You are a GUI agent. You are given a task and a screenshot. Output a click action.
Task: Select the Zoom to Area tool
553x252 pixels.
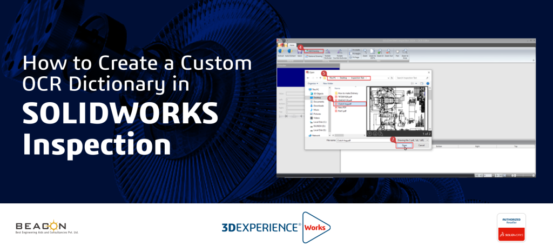[405, 54]
